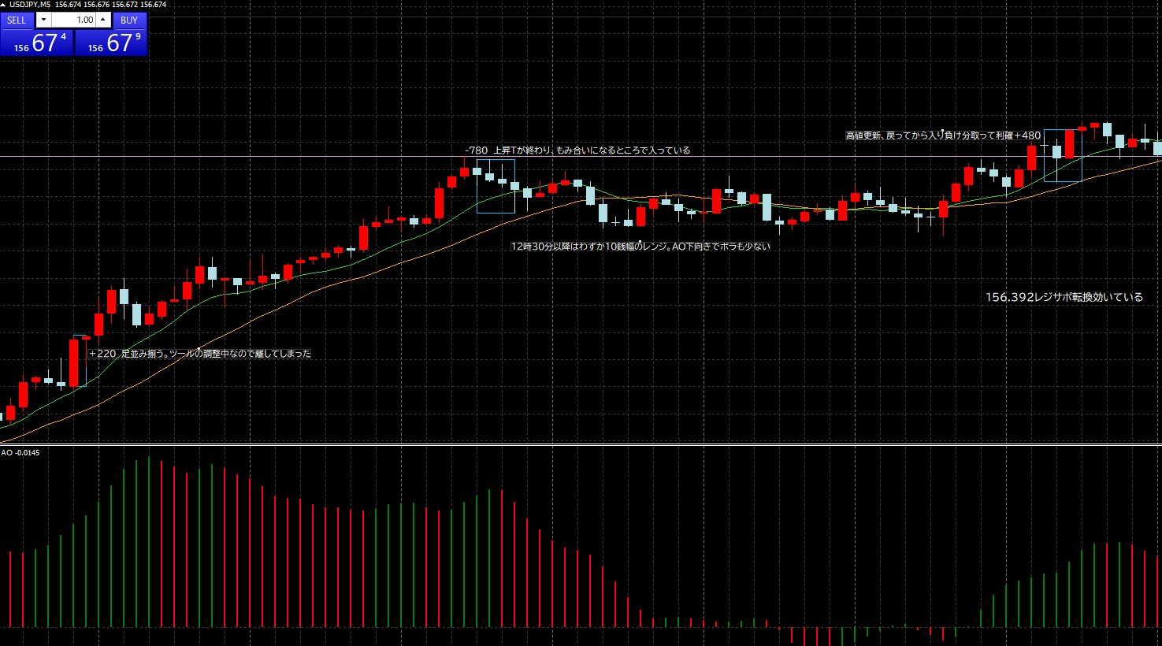Decrease lot volume with down arrow
The height and width of the screenshot is (646, 1162).
(x=43, y=20)
